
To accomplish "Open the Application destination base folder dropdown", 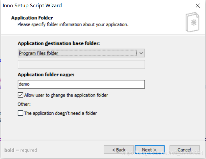I will tap(81, 53).
